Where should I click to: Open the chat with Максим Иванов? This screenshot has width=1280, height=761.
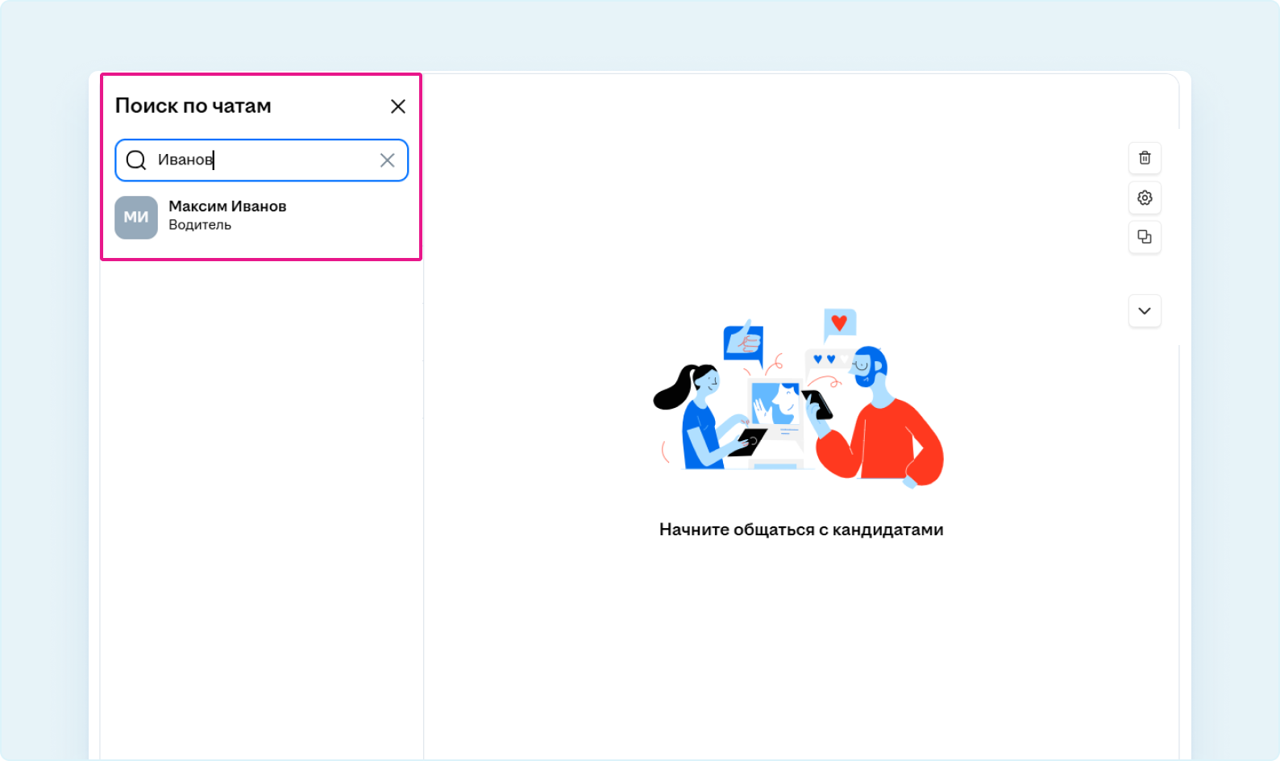(x=261, y=217)
